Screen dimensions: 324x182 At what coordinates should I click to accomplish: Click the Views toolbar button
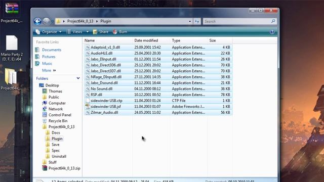point(74,32)
